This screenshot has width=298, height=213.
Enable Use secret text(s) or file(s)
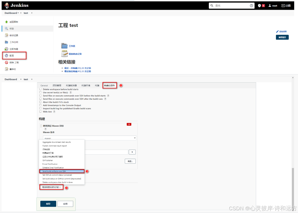[x=41, y=92]
